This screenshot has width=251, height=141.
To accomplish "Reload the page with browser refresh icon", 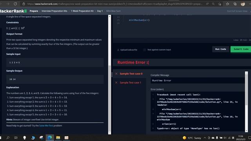I will (15, 4).
